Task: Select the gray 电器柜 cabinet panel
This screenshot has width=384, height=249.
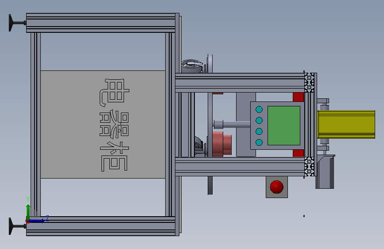Action: 103,124
